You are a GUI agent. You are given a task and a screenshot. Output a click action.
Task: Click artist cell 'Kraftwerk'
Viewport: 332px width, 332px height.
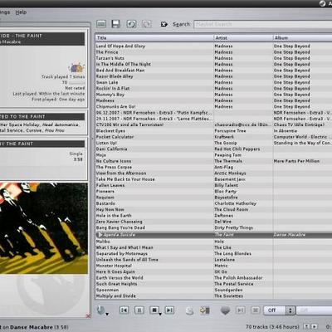224,137
